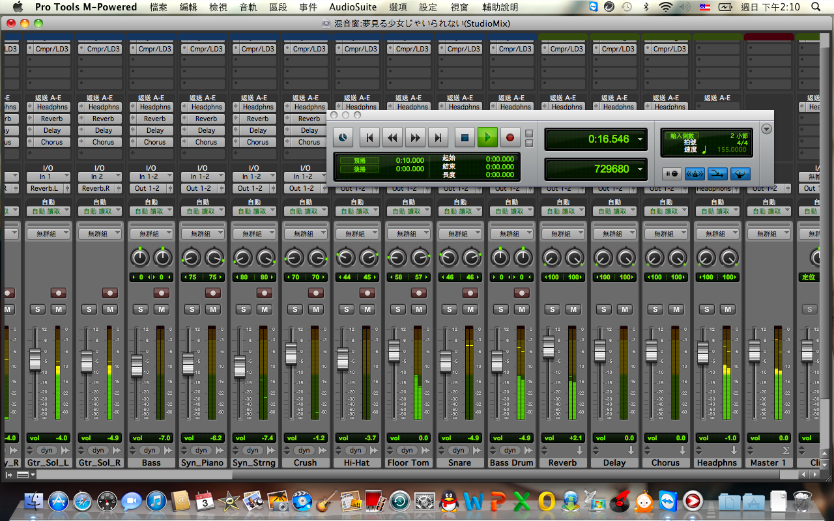Click the red Record button in the transport
This screenshot has height=521, width=834.
point(510,137)
